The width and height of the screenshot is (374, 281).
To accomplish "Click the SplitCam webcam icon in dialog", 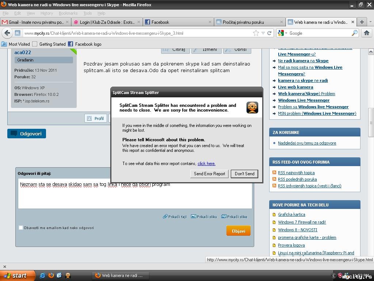I will coord(252,108).
